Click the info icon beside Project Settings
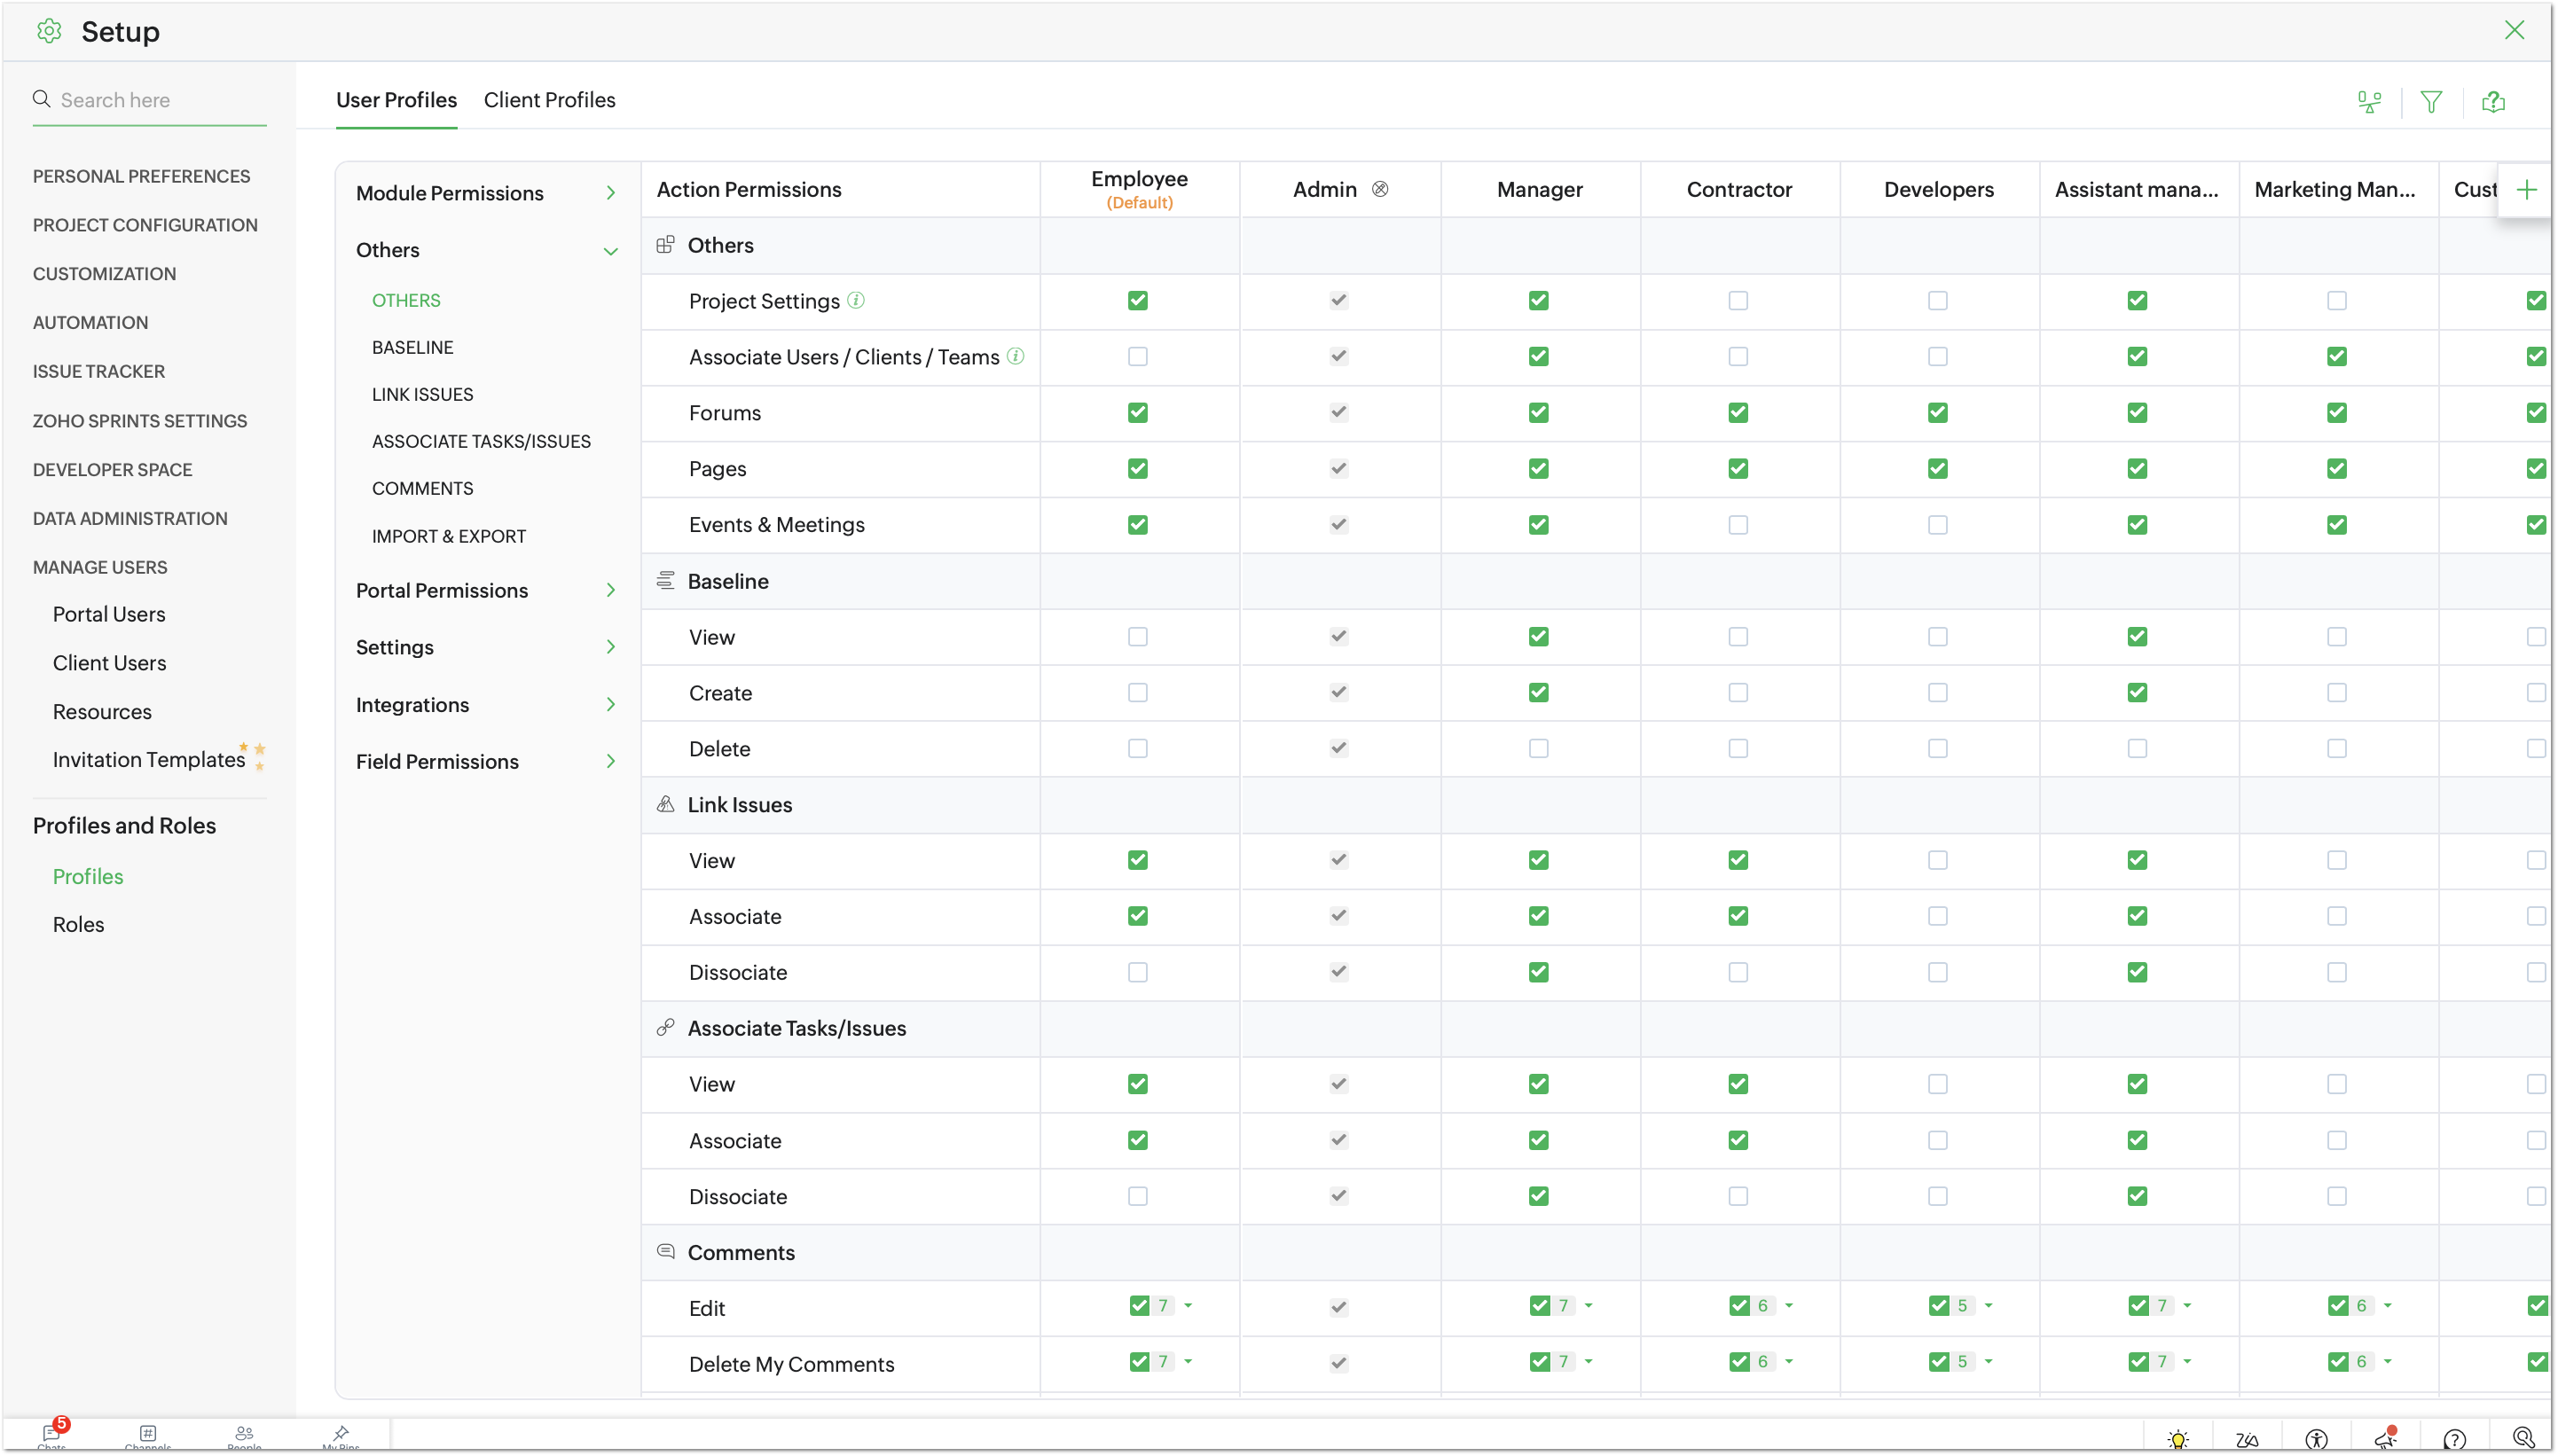 click(856, 300)
